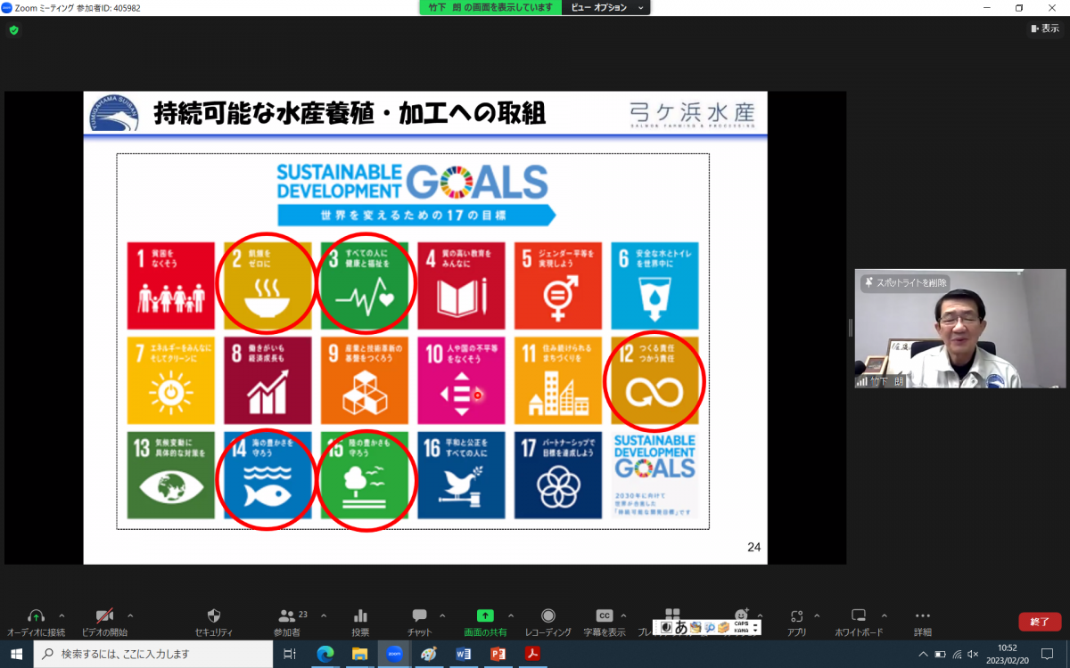Expand the caret next to 参加者

coord(323,615)
